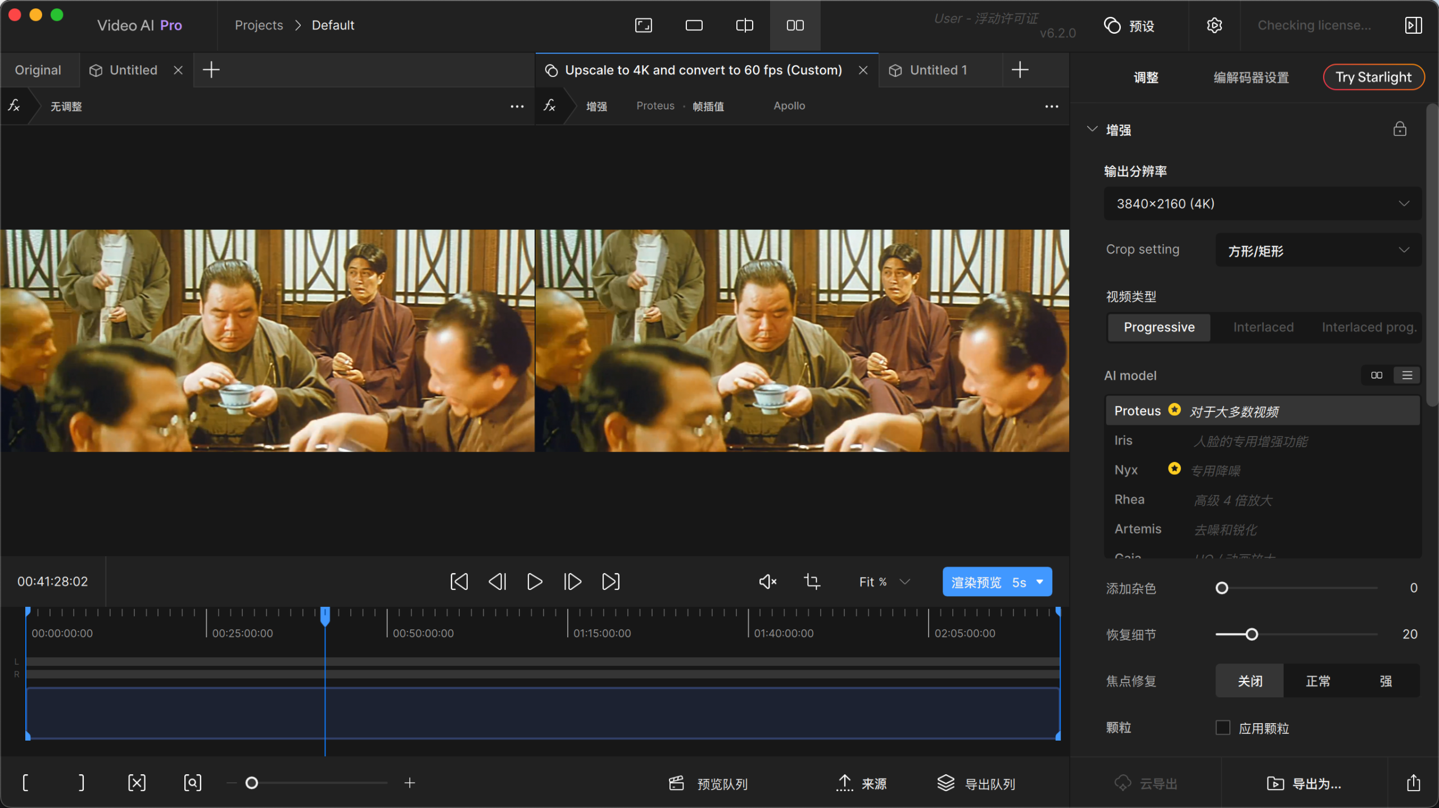Viewport: 1439px width, 808px height.
Task: Open the 编解码器设置 tab
Action: click(x=1251, y=78)
